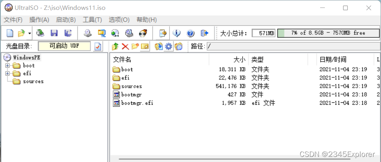The height and width of the screenshot is (162, 381).
Task: Click the 可启动 UDF image type box
Action: tap(64, 46)
